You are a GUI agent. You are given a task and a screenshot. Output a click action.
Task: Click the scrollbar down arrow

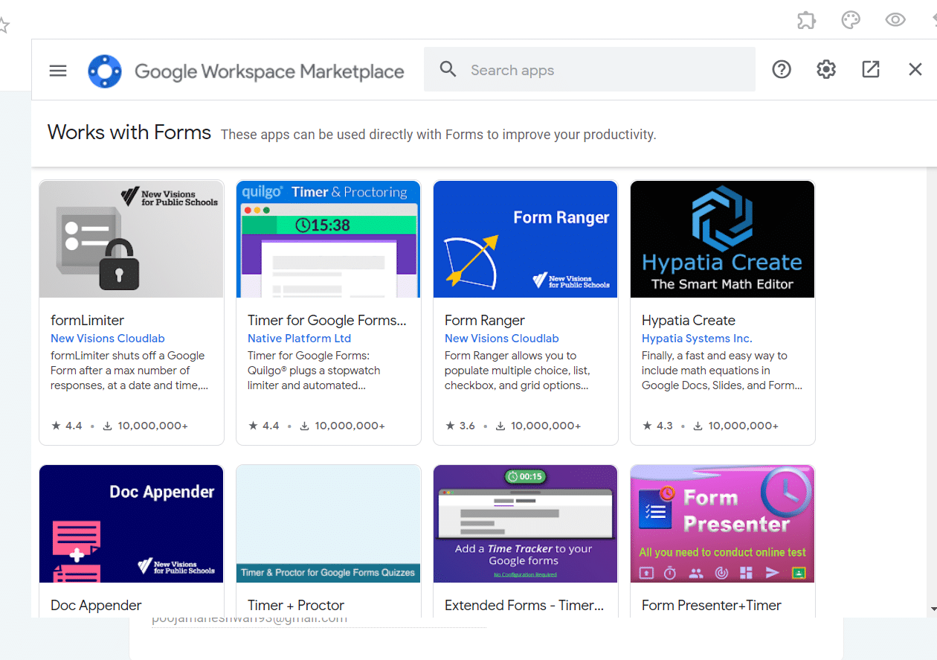pyautogui.click(x=933, y=609)
